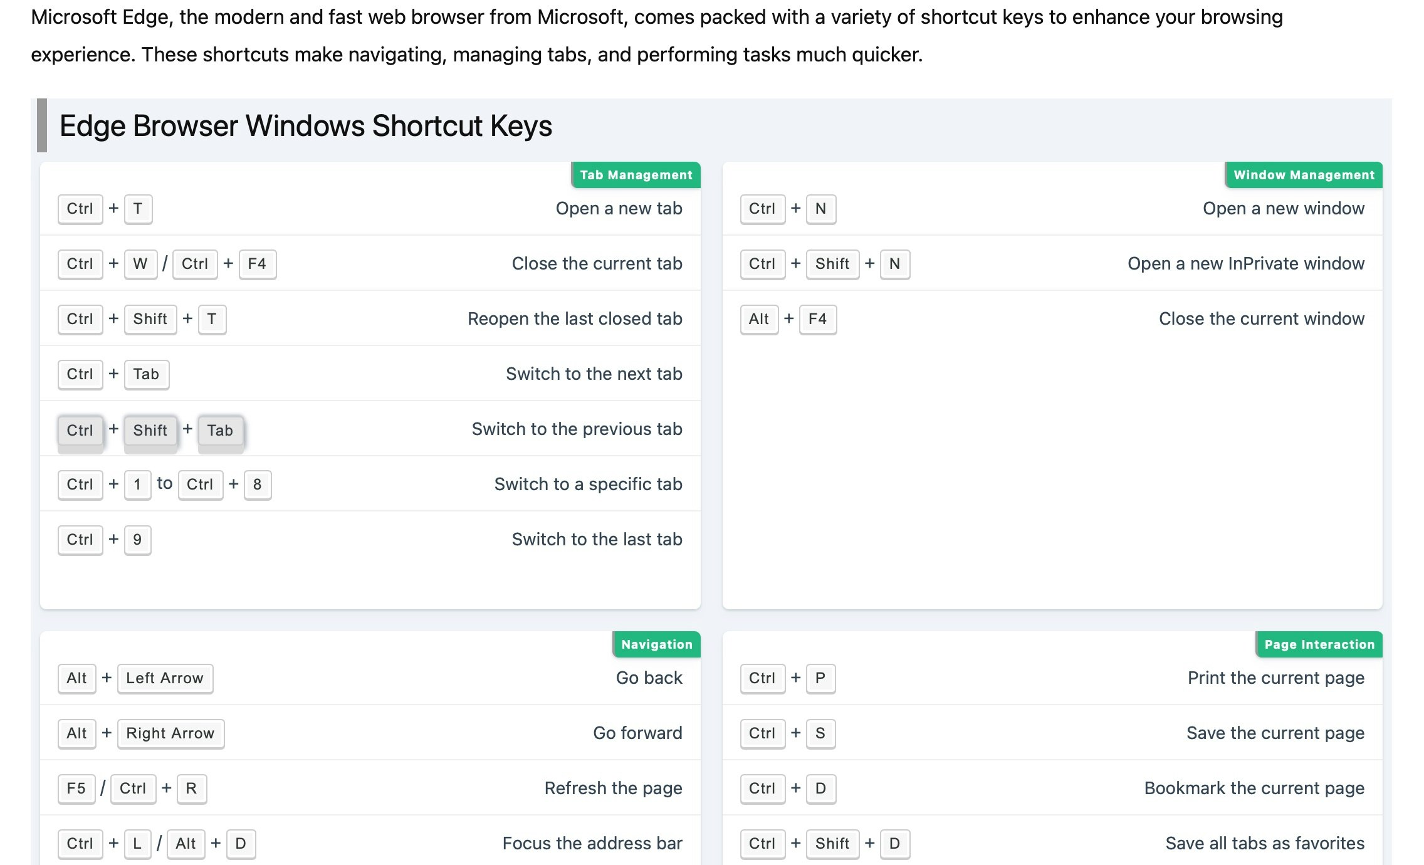Click the Page Interaction category badge

pyautogui.click(x=1319, y=644)
